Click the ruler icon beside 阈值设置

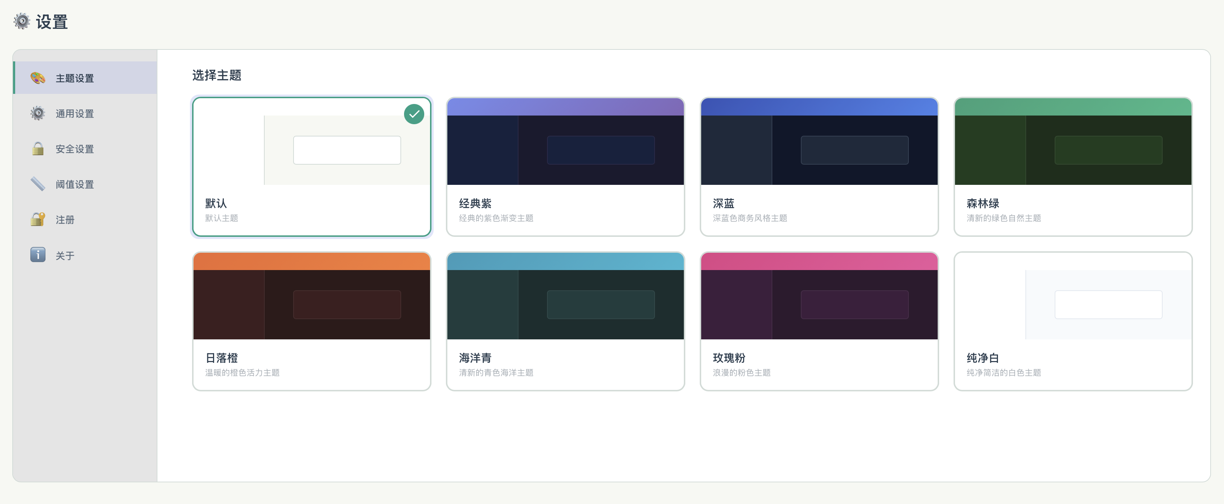(38, 184)
